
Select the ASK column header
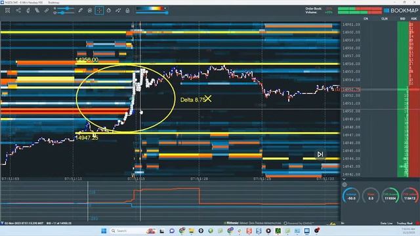[414, 19]
